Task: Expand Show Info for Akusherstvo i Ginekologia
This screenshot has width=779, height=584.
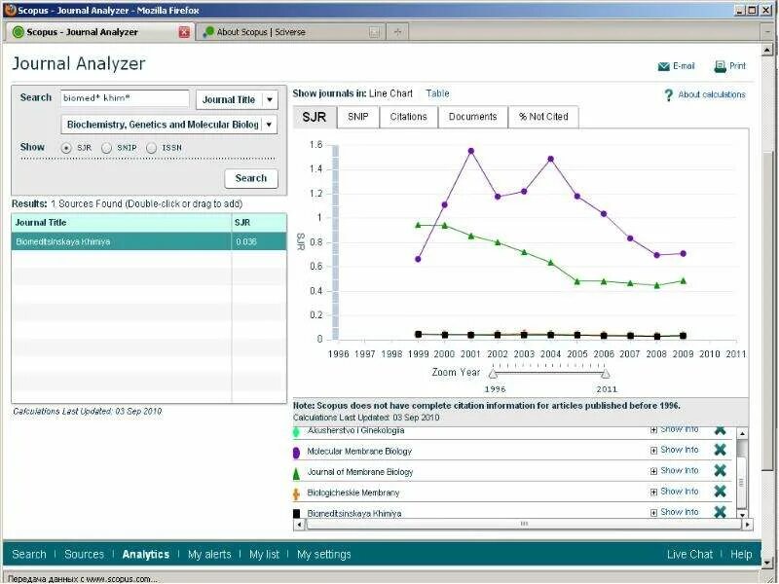Action: coord(675,429)
